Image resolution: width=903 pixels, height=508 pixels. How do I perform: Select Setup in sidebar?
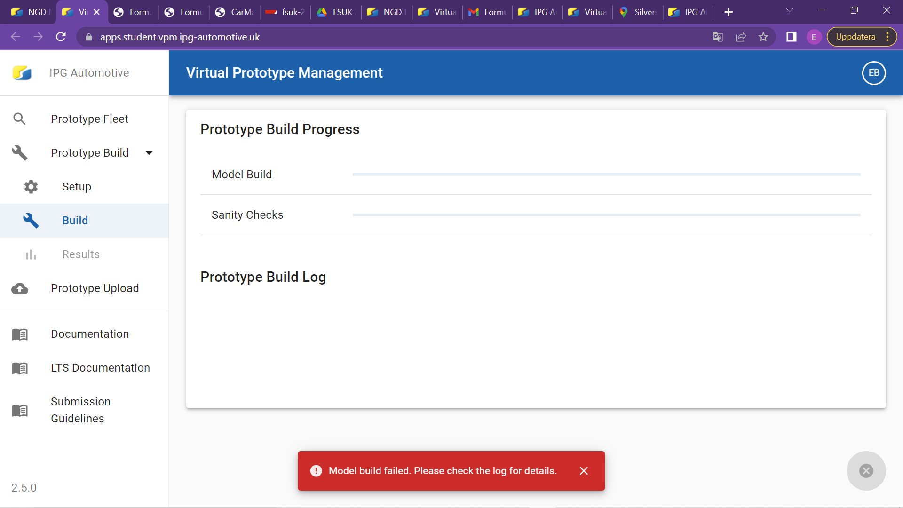point(85,187)
